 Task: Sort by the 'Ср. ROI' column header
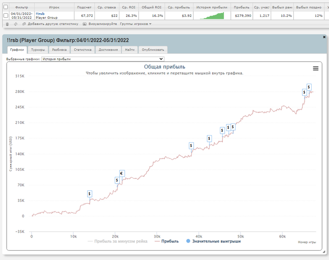coord(129,8)
